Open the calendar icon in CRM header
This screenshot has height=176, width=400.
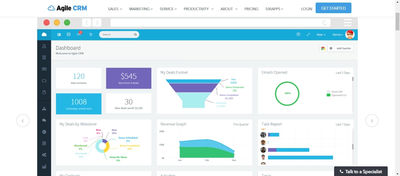69,34
